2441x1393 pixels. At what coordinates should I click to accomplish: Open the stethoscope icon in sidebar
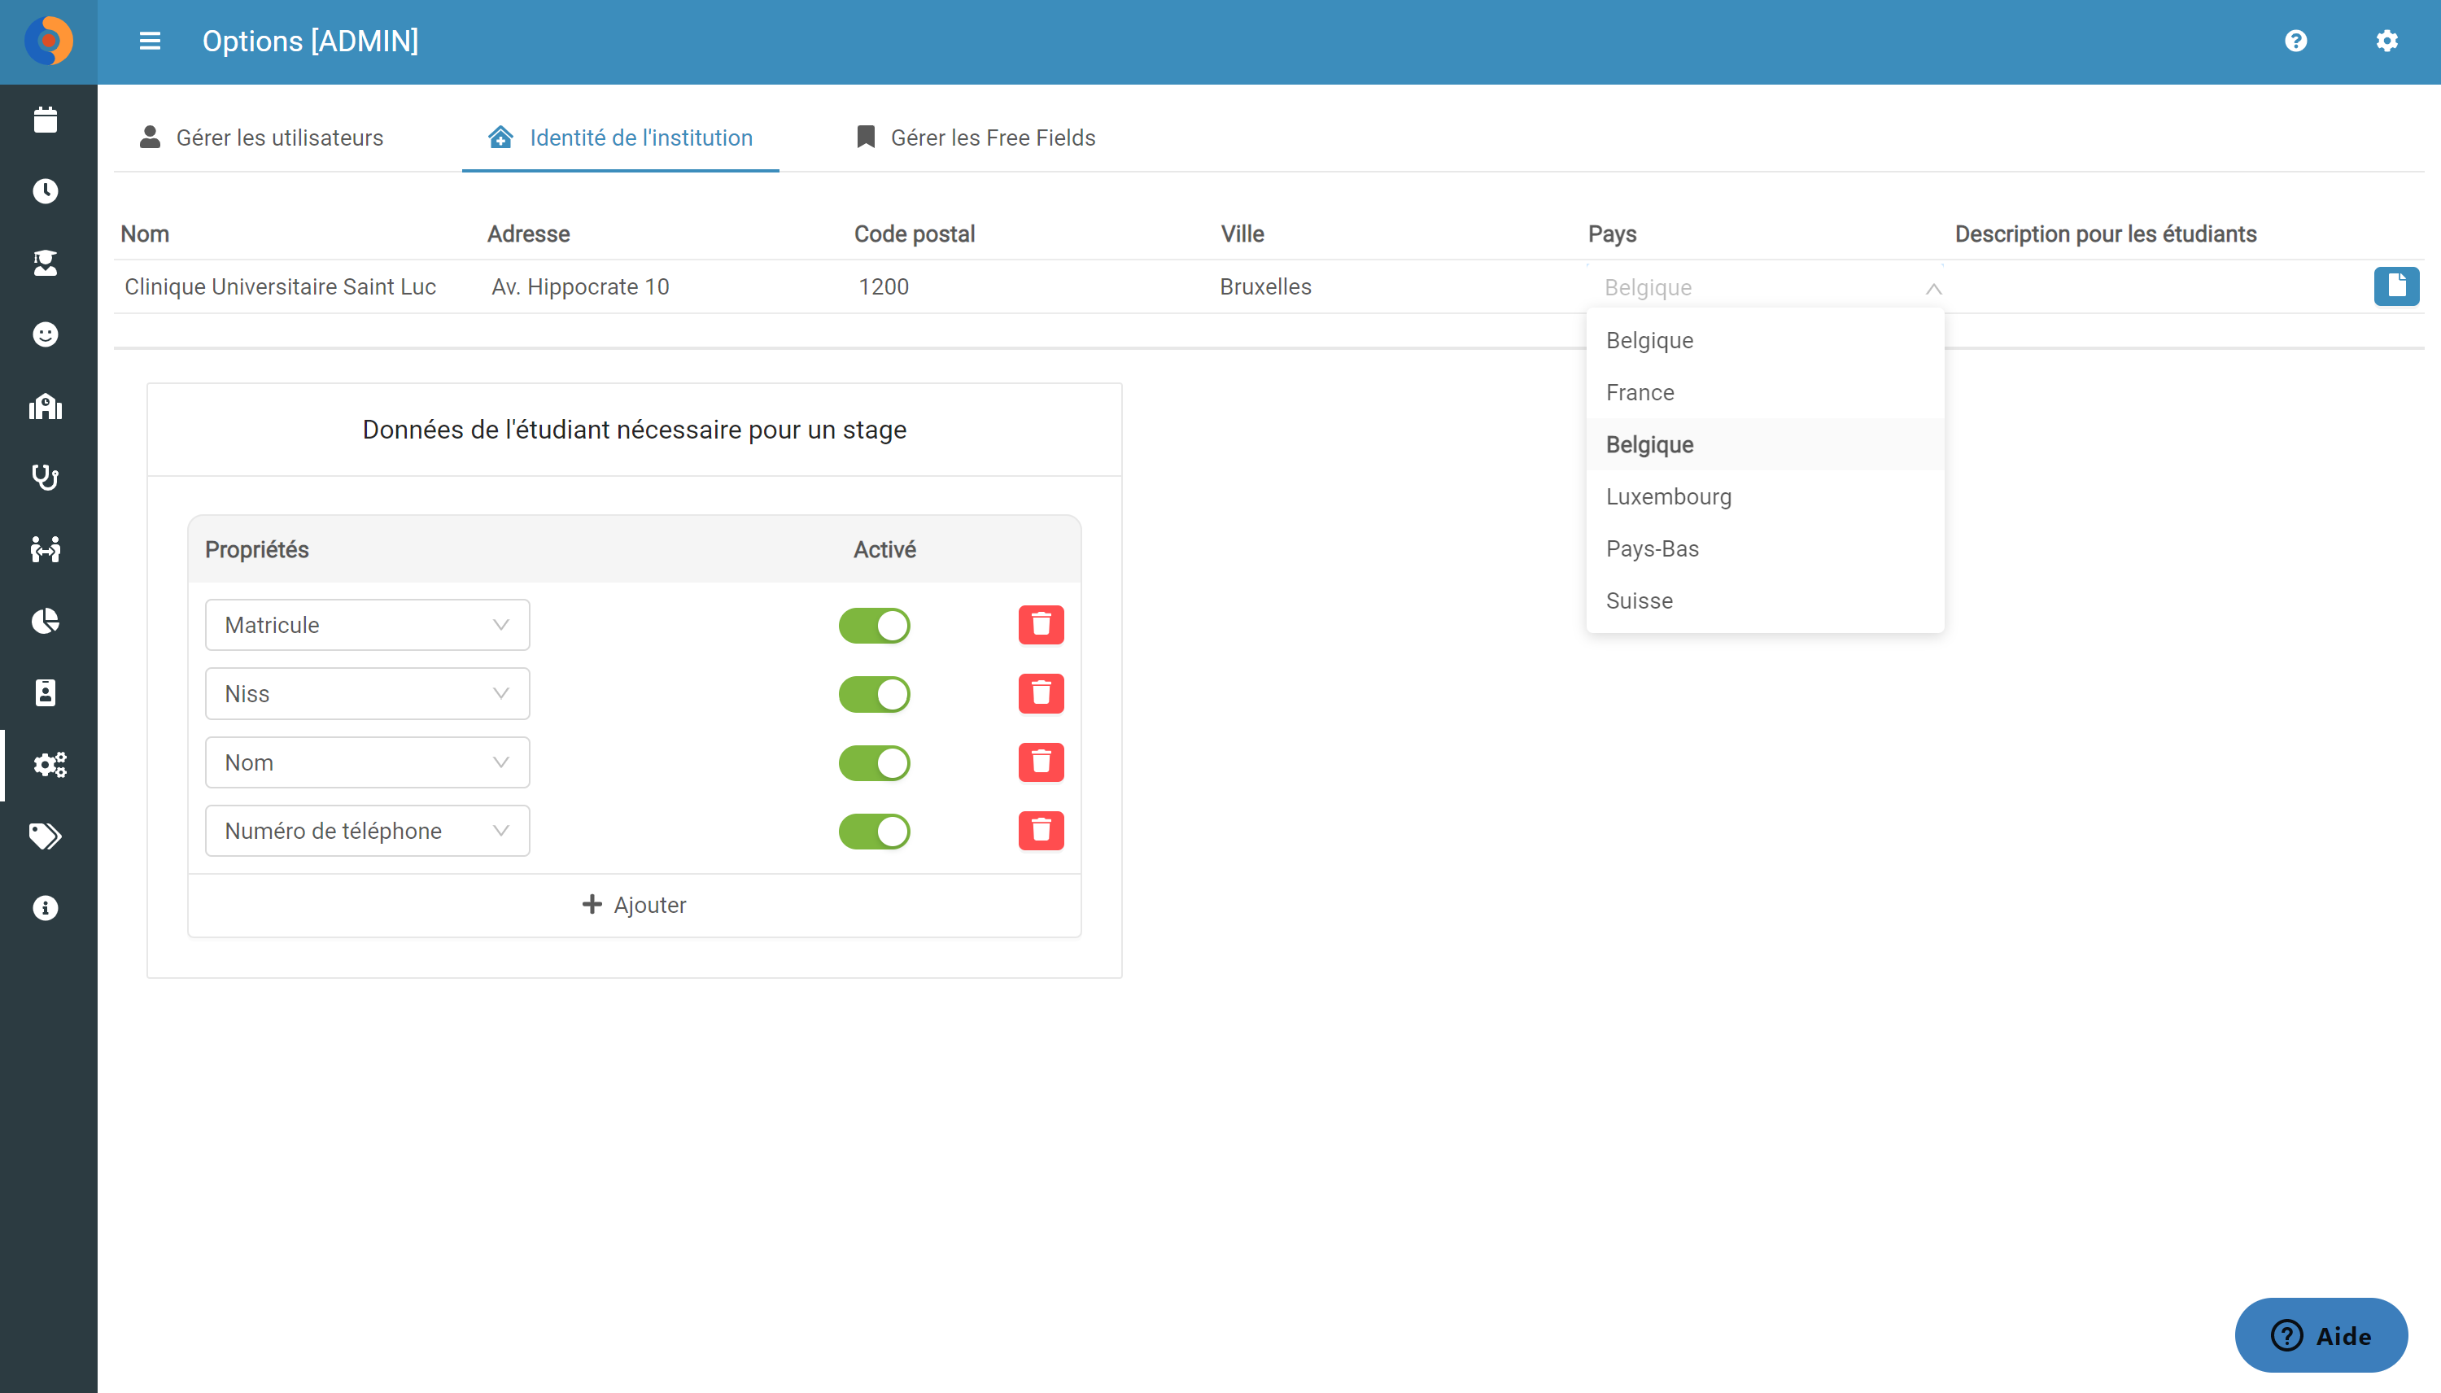(45, 478)
